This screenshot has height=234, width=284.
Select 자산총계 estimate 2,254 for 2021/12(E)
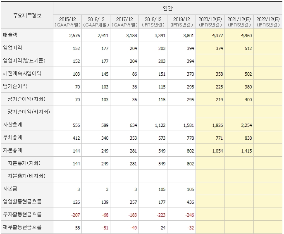(246, 125)
